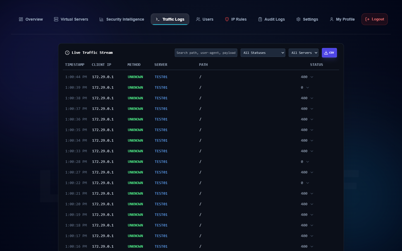Click the Virtual Servers stack icon
The height and width of the screenshot is (251, 402).
click(x=56, y=19)
